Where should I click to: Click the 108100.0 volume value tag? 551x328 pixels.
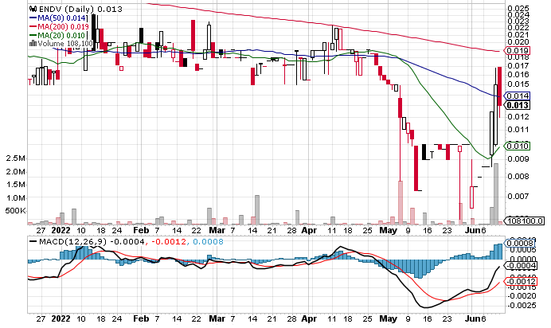(525, 221)
